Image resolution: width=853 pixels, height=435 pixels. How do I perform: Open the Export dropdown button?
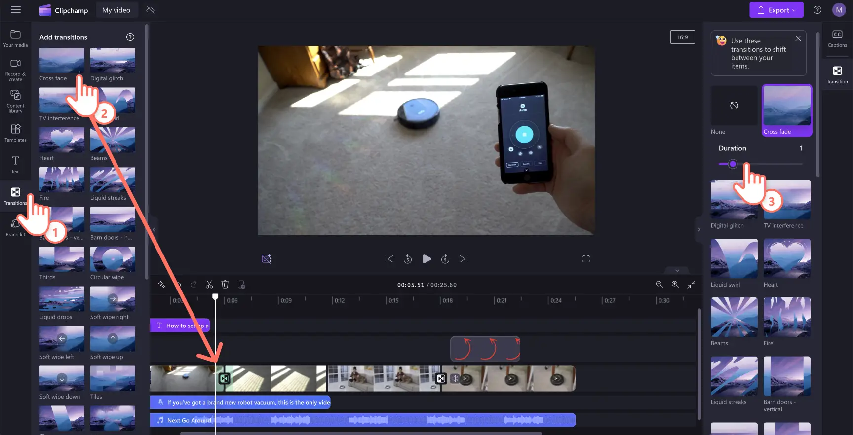(x=776, y=10)
